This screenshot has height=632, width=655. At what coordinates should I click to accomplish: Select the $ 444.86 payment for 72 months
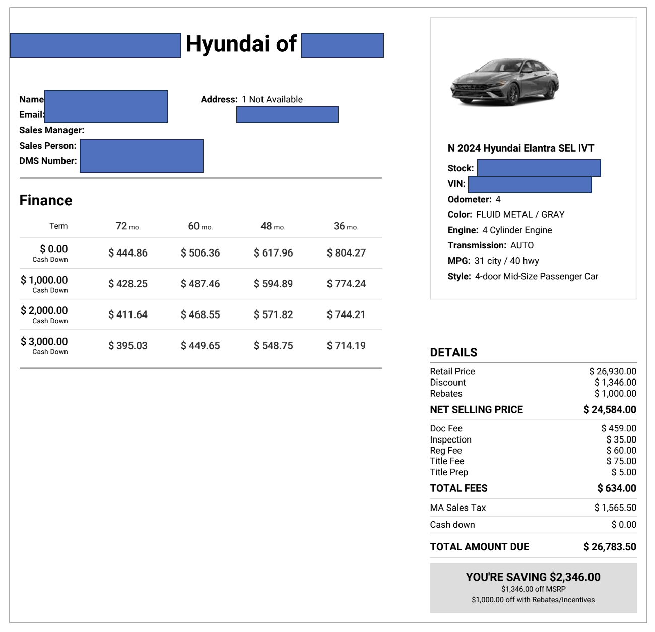coord(128,253)
